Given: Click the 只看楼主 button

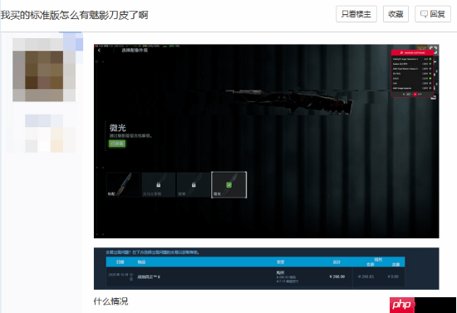Looking at the screenshot, I should click(356, 14).
